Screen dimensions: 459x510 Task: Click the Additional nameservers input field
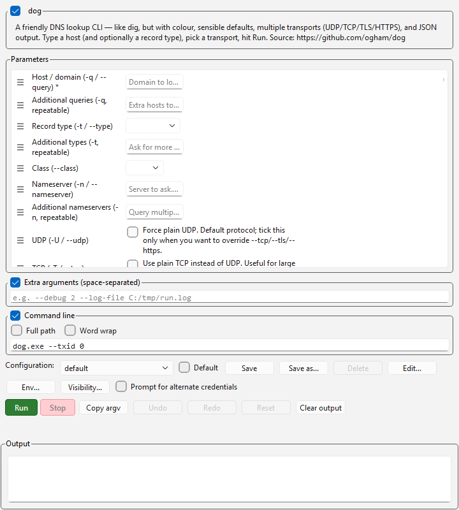[x=154, y=212]
